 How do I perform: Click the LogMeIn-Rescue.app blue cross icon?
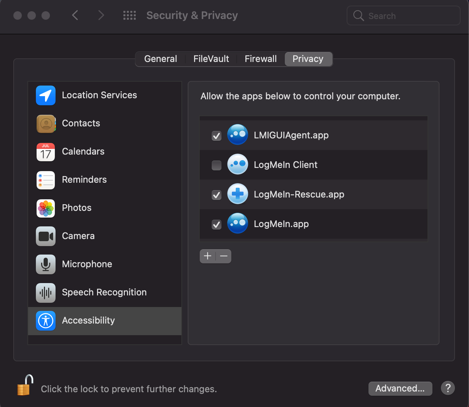(237, 194)
